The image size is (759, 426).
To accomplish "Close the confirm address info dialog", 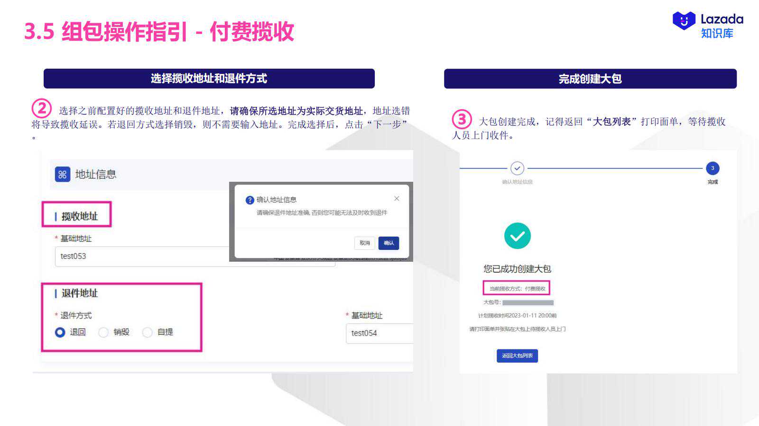I will point(397,199).
